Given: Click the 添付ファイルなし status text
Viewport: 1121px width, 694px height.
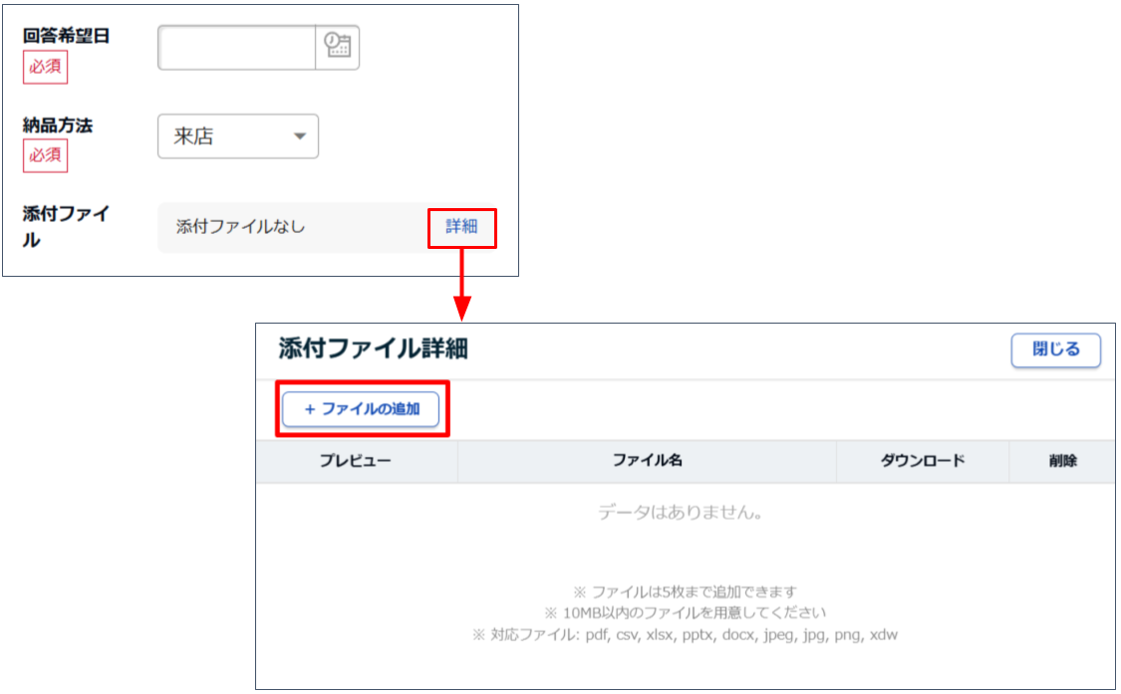Looking at the screenshot, I should 240,227.
